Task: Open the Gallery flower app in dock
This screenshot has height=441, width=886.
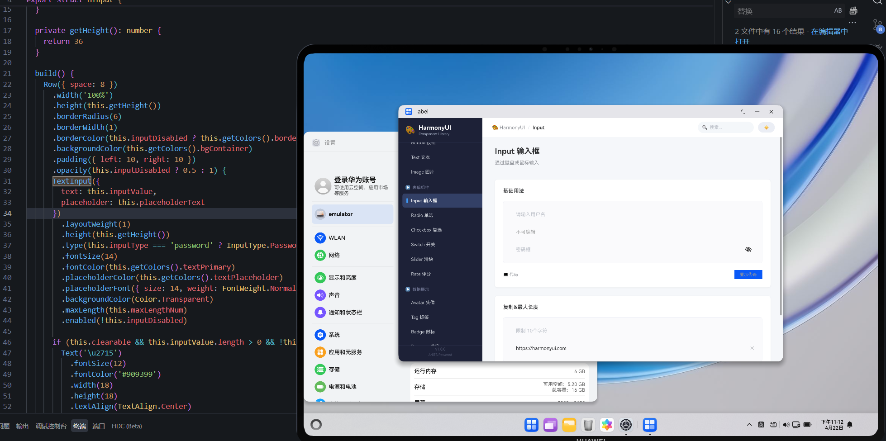Action: click(607, 425)
